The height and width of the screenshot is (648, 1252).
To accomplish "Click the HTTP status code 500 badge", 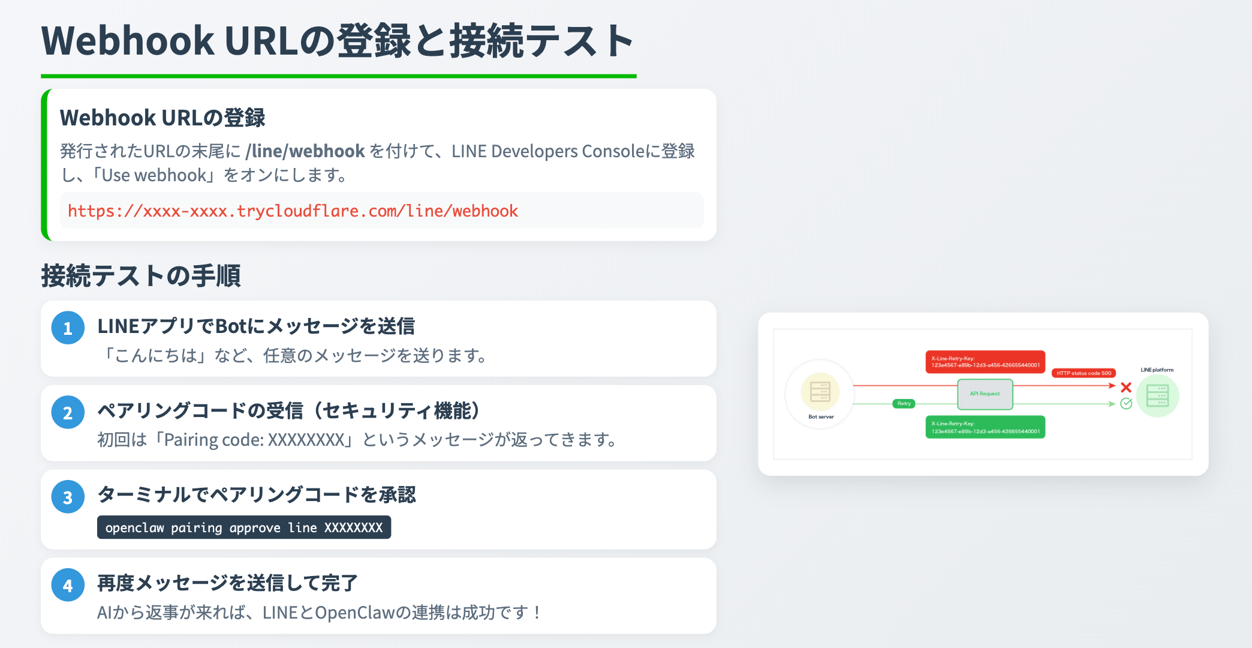I will pos(1084,373).
